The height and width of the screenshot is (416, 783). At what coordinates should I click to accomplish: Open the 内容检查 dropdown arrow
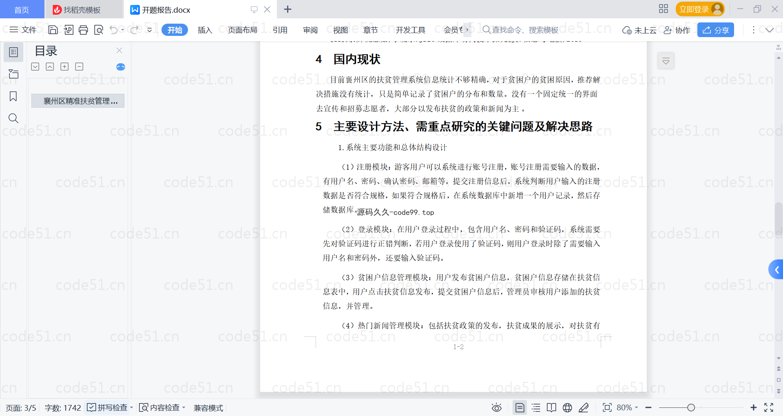click(184, 407)
